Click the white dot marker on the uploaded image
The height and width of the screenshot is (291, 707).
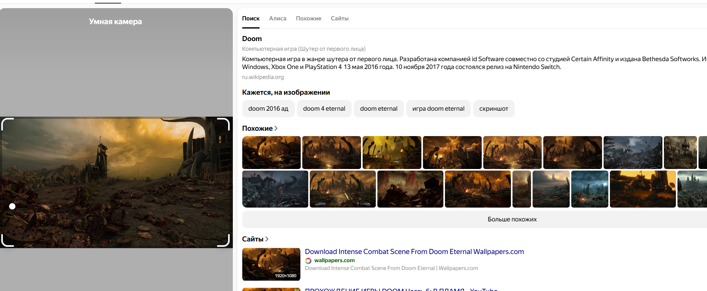12,206
